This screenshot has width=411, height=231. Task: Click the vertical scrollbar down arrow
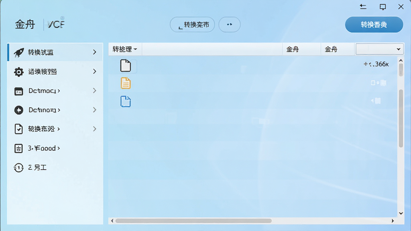(401, 213)
